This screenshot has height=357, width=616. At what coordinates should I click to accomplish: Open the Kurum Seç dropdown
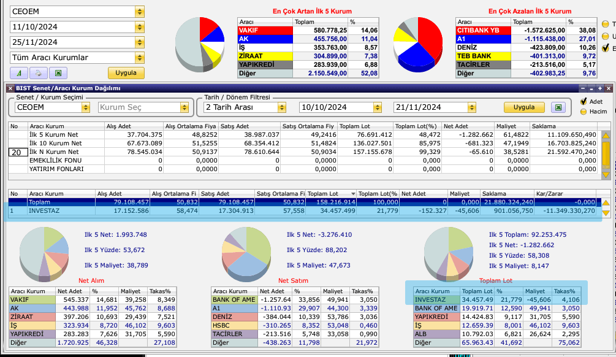pos(184,107)
